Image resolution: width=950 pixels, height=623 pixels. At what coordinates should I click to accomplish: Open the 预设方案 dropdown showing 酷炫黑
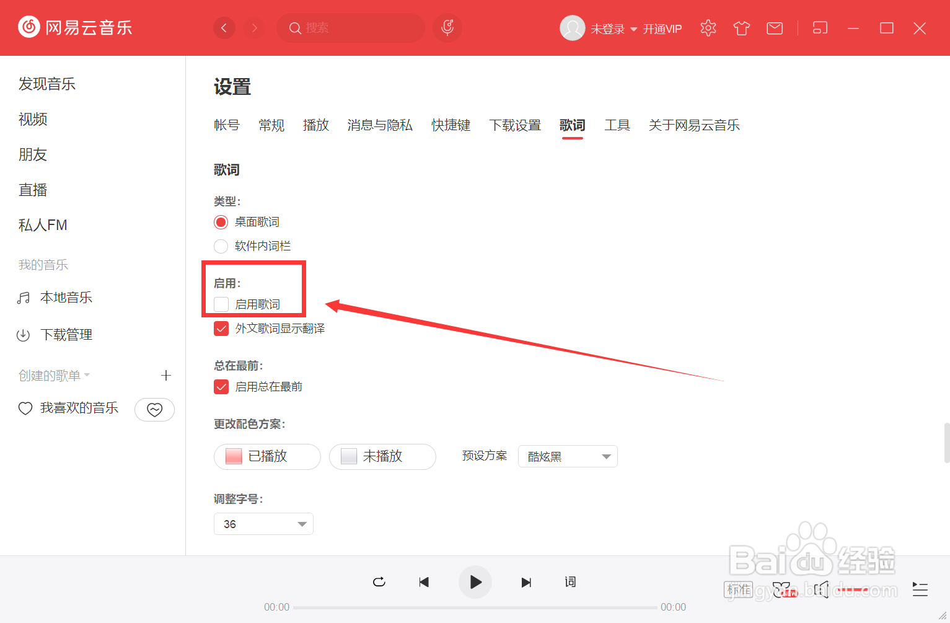[567, 456]
